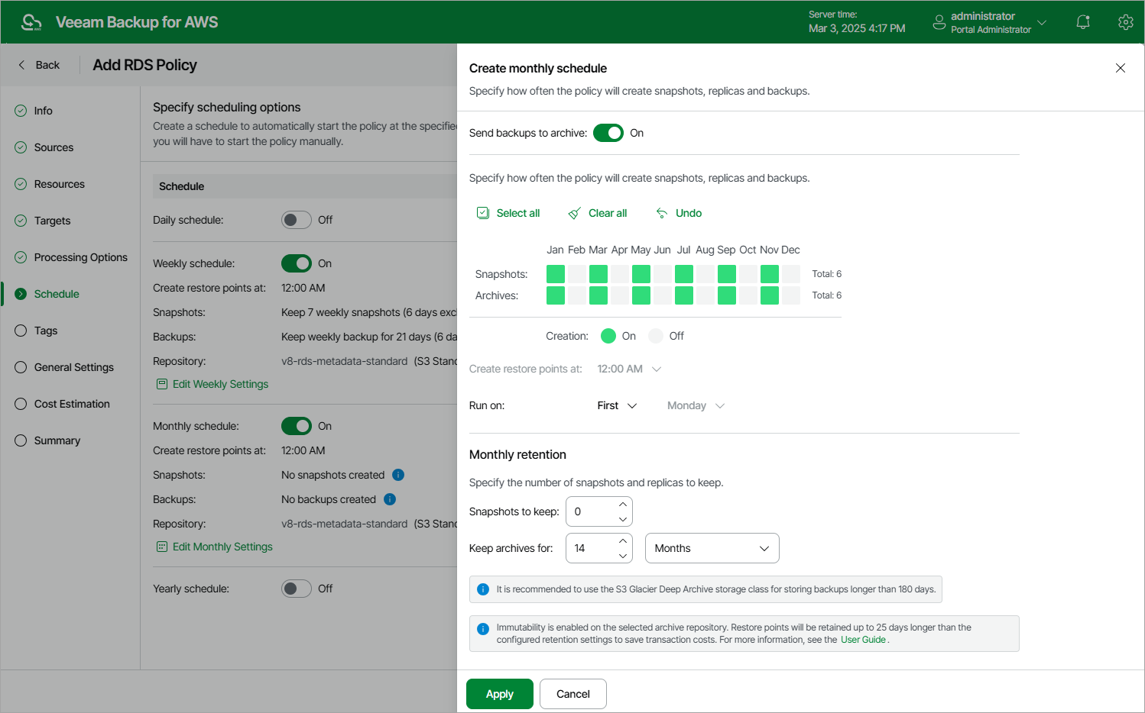Click the Apply button
This screenshot has height=713, width=1145.
click(x=500, y=694)
